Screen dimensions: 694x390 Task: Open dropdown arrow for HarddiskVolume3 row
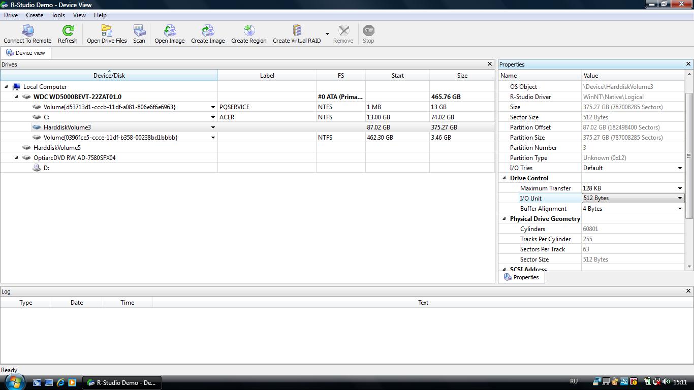213,127
